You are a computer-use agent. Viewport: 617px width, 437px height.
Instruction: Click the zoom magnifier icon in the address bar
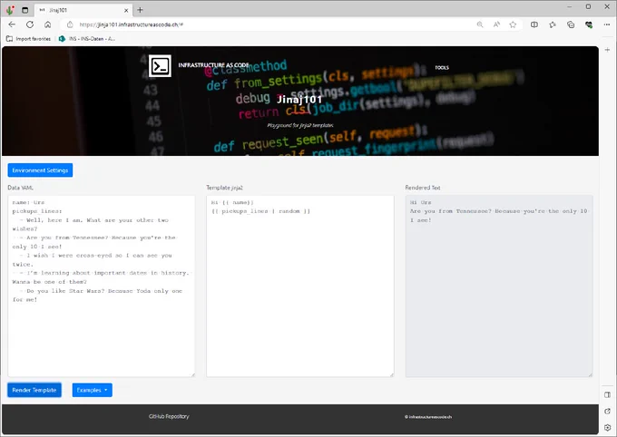[x=480, y=24]
